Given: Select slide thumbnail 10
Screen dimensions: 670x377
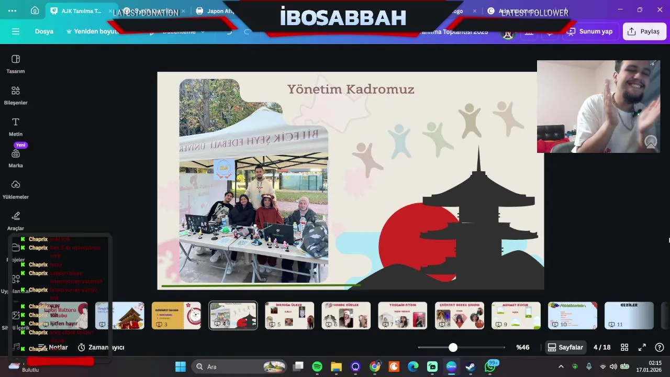Looking at the screenshot, I should pos(573,315).
